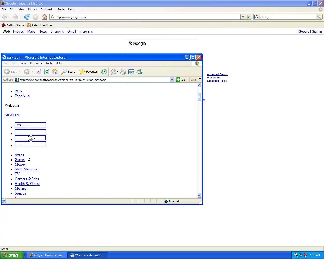Click the Windows flag logo in IE
The width and height of the screenshot is (324, 259).
[x=197, y=63]
